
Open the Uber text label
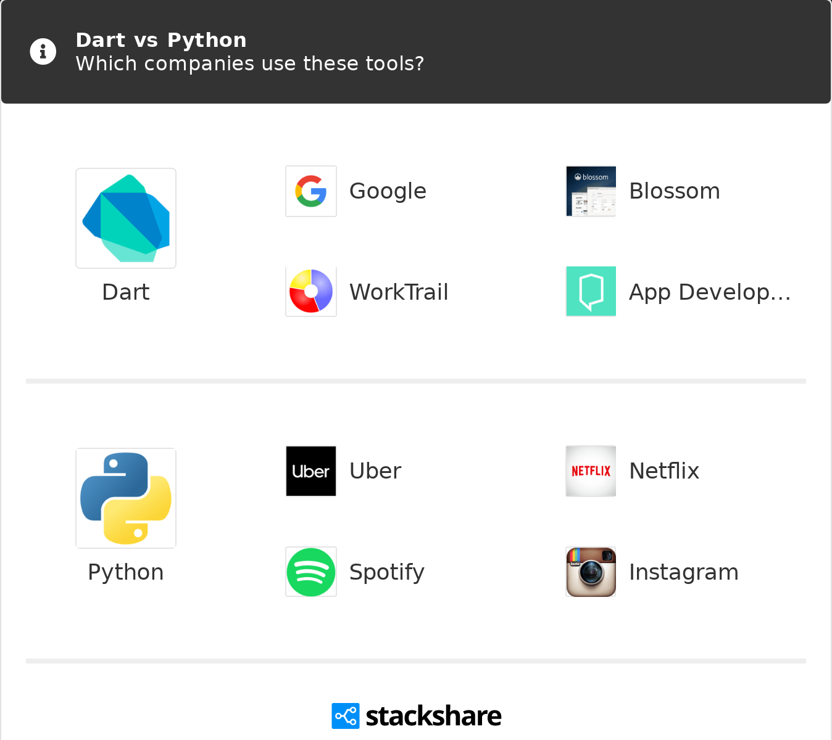pos(375,471)
